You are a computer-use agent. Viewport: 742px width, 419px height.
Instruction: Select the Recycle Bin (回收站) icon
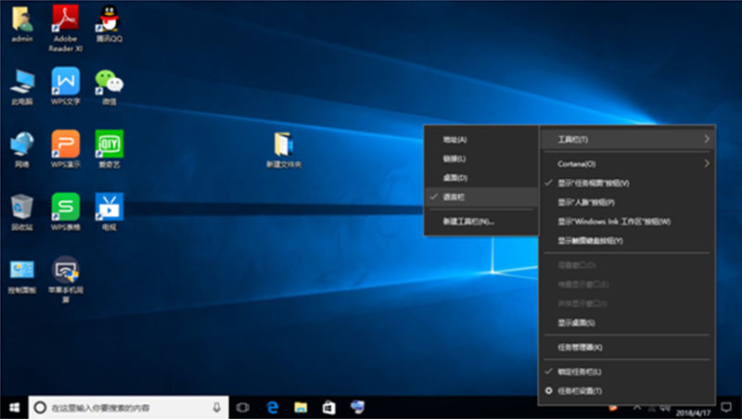click(x=22, y=207)
